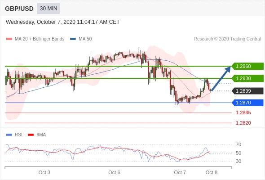Click the blue 1.2870 pivot price tag
The height and width of the screenshot is (180, 265).
pyautogui.click(x=247, y=103)
